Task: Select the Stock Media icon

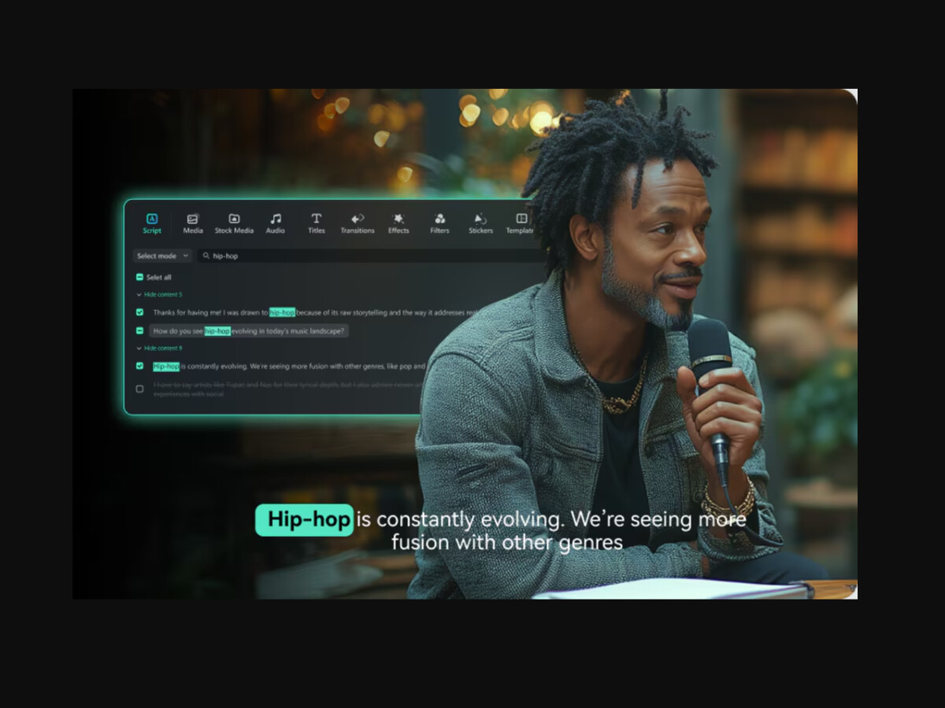Action: (x=234, y=219)
